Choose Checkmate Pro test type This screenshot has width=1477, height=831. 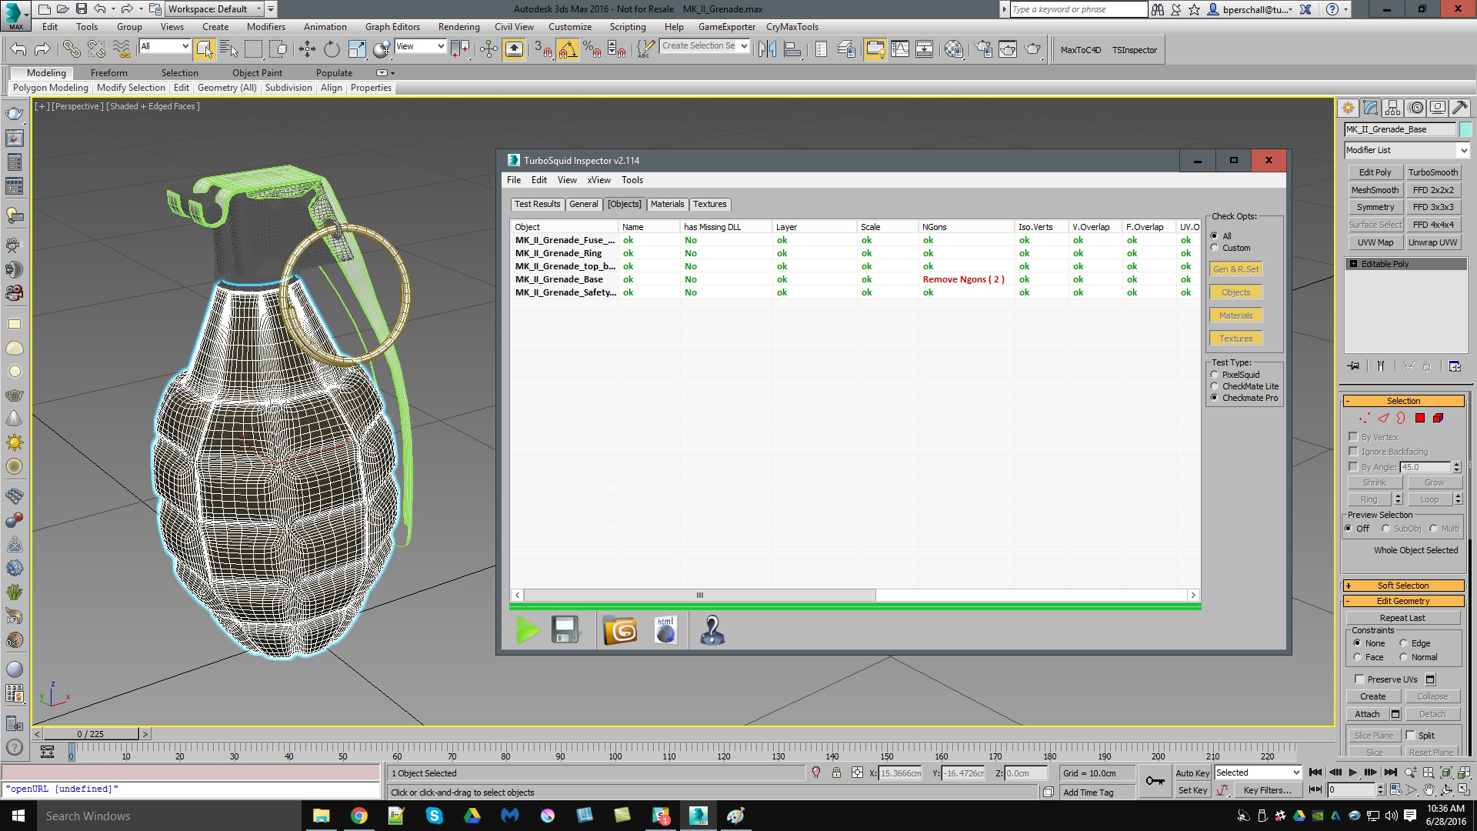pos(1215,398)
